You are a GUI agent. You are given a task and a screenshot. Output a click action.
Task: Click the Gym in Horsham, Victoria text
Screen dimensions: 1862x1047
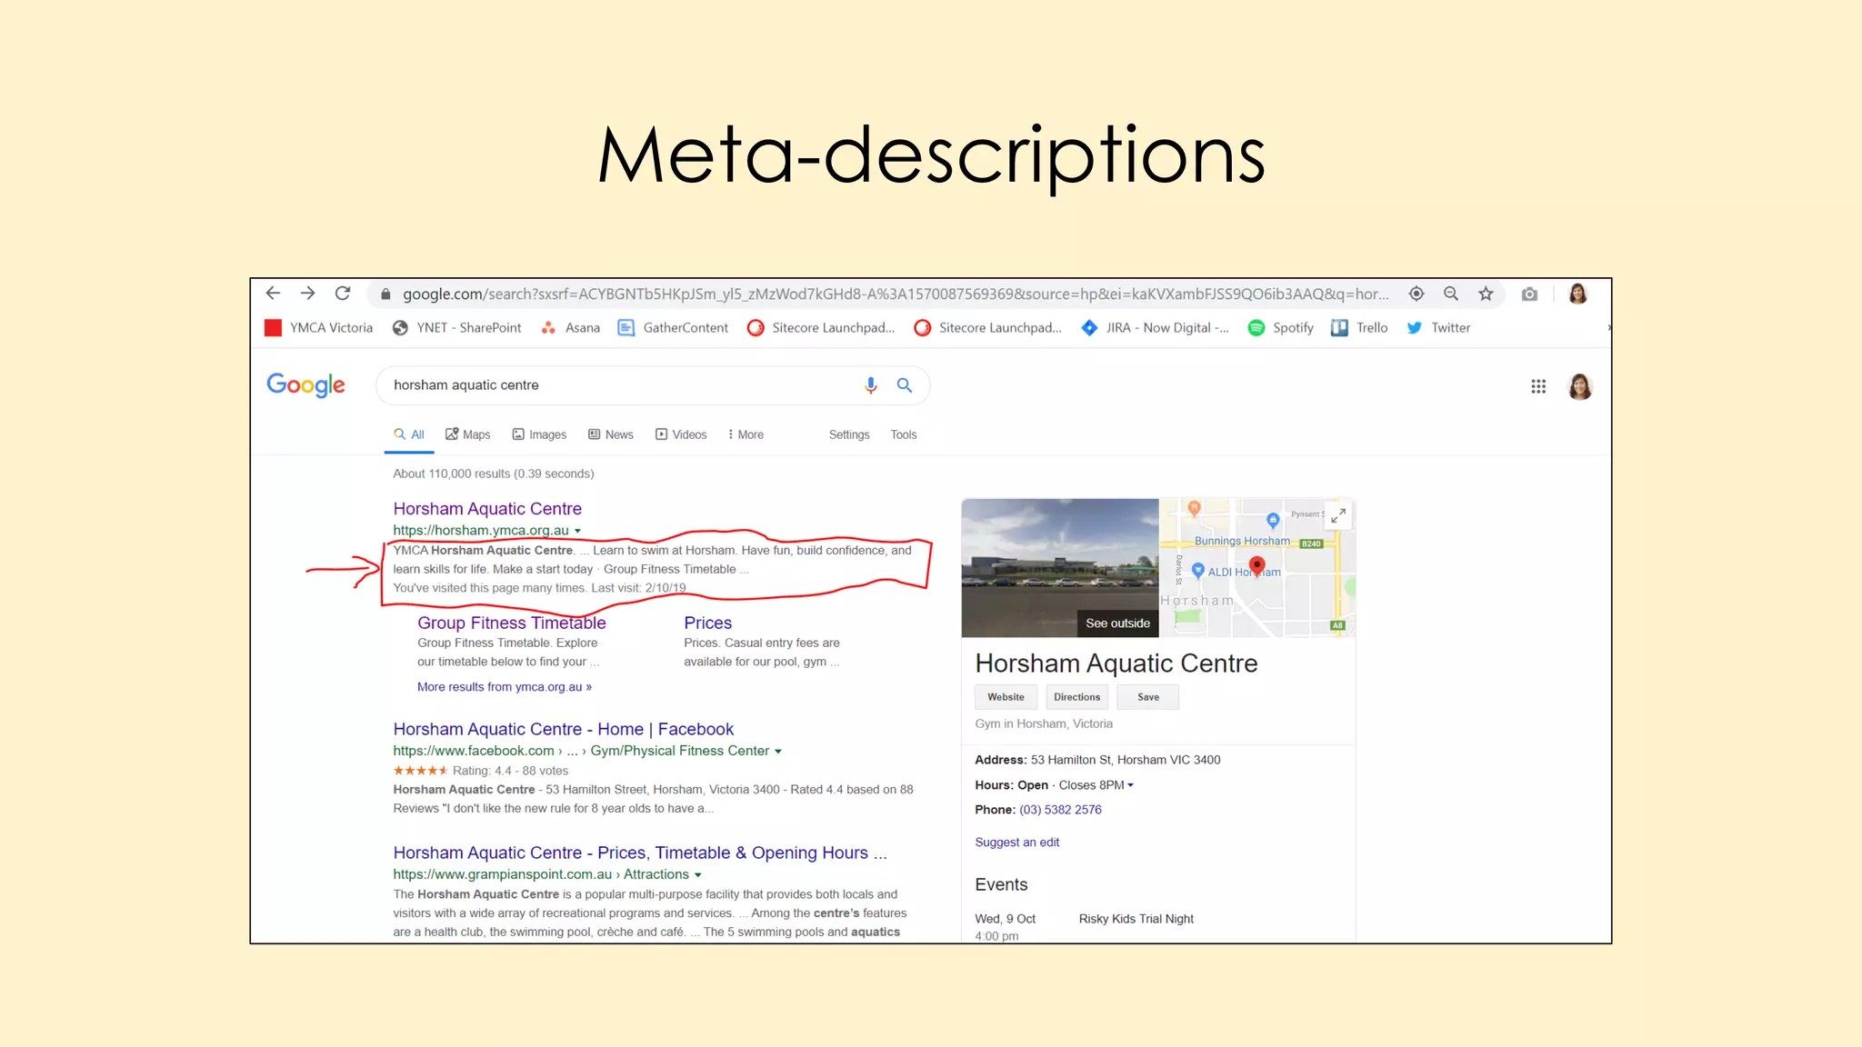[1044, 723]
